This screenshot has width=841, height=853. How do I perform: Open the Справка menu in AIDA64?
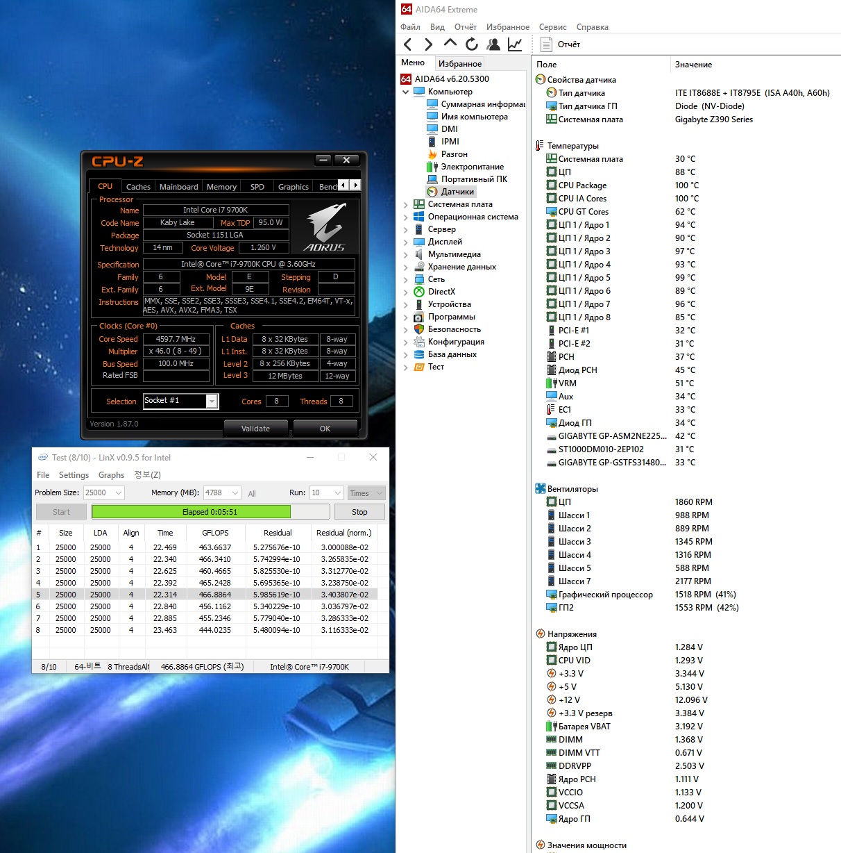[x=592, y=27]
